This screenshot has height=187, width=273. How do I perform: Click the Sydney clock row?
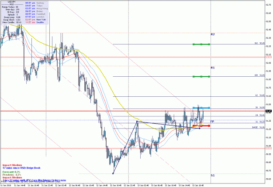(35, 3)
